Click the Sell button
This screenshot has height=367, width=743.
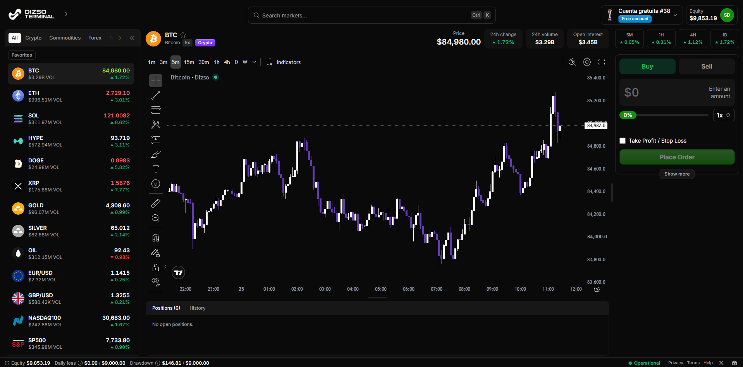(x=707, y=66)
